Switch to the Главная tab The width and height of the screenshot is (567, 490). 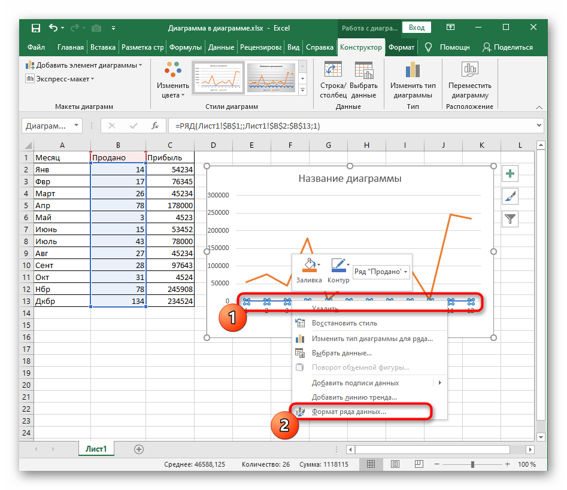click(x=70, y=47)
